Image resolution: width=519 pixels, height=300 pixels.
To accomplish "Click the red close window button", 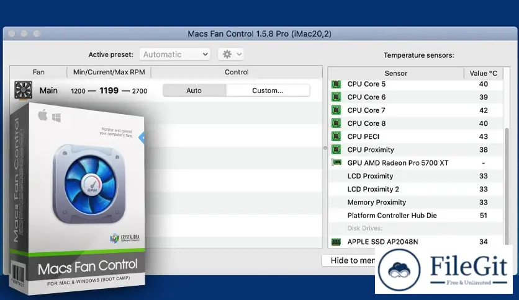I will pyautogui.click(x=12, y=33).
